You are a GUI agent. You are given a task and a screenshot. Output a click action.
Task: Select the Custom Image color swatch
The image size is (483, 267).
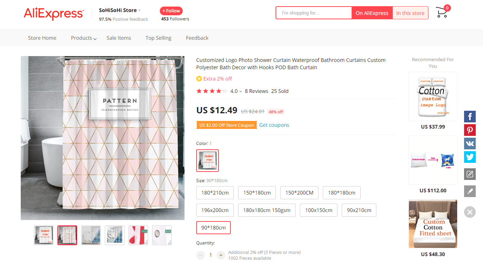207,161
